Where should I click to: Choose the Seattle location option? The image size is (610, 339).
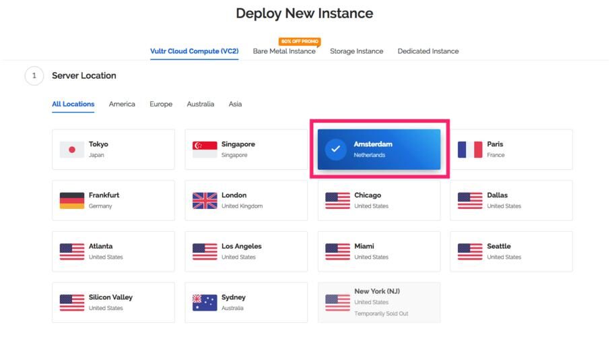511,251
